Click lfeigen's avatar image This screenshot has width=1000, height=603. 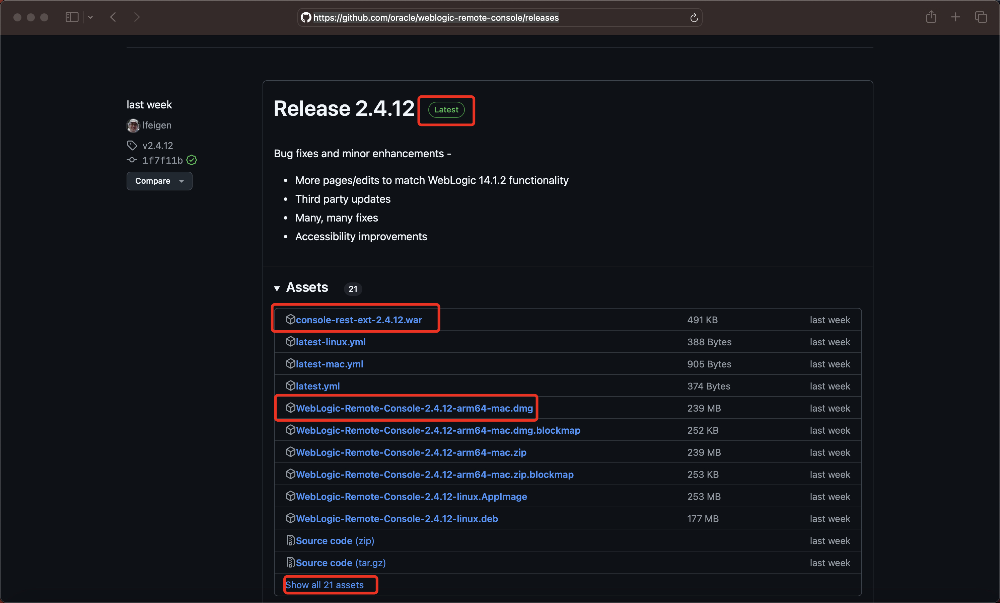(x=133, y=125)
